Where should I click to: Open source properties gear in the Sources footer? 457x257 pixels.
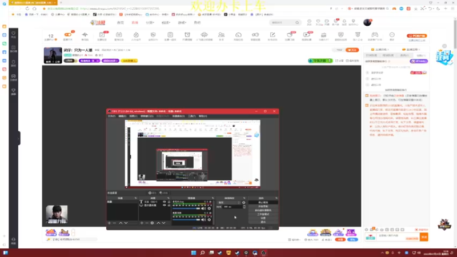[152, 223]
